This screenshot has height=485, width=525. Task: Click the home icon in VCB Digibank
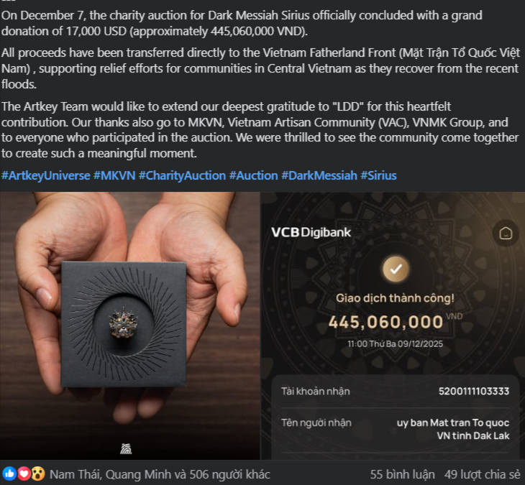506,233
